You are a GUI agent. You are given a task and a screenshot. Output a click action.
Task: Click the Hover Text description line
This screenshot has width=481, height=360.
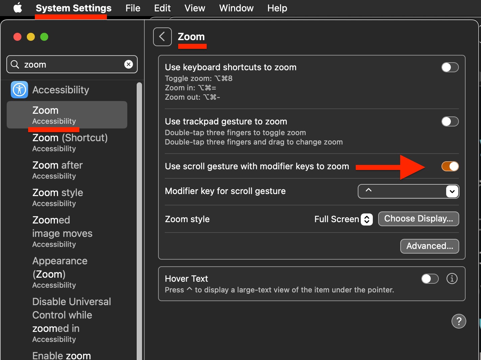[279, 290]
